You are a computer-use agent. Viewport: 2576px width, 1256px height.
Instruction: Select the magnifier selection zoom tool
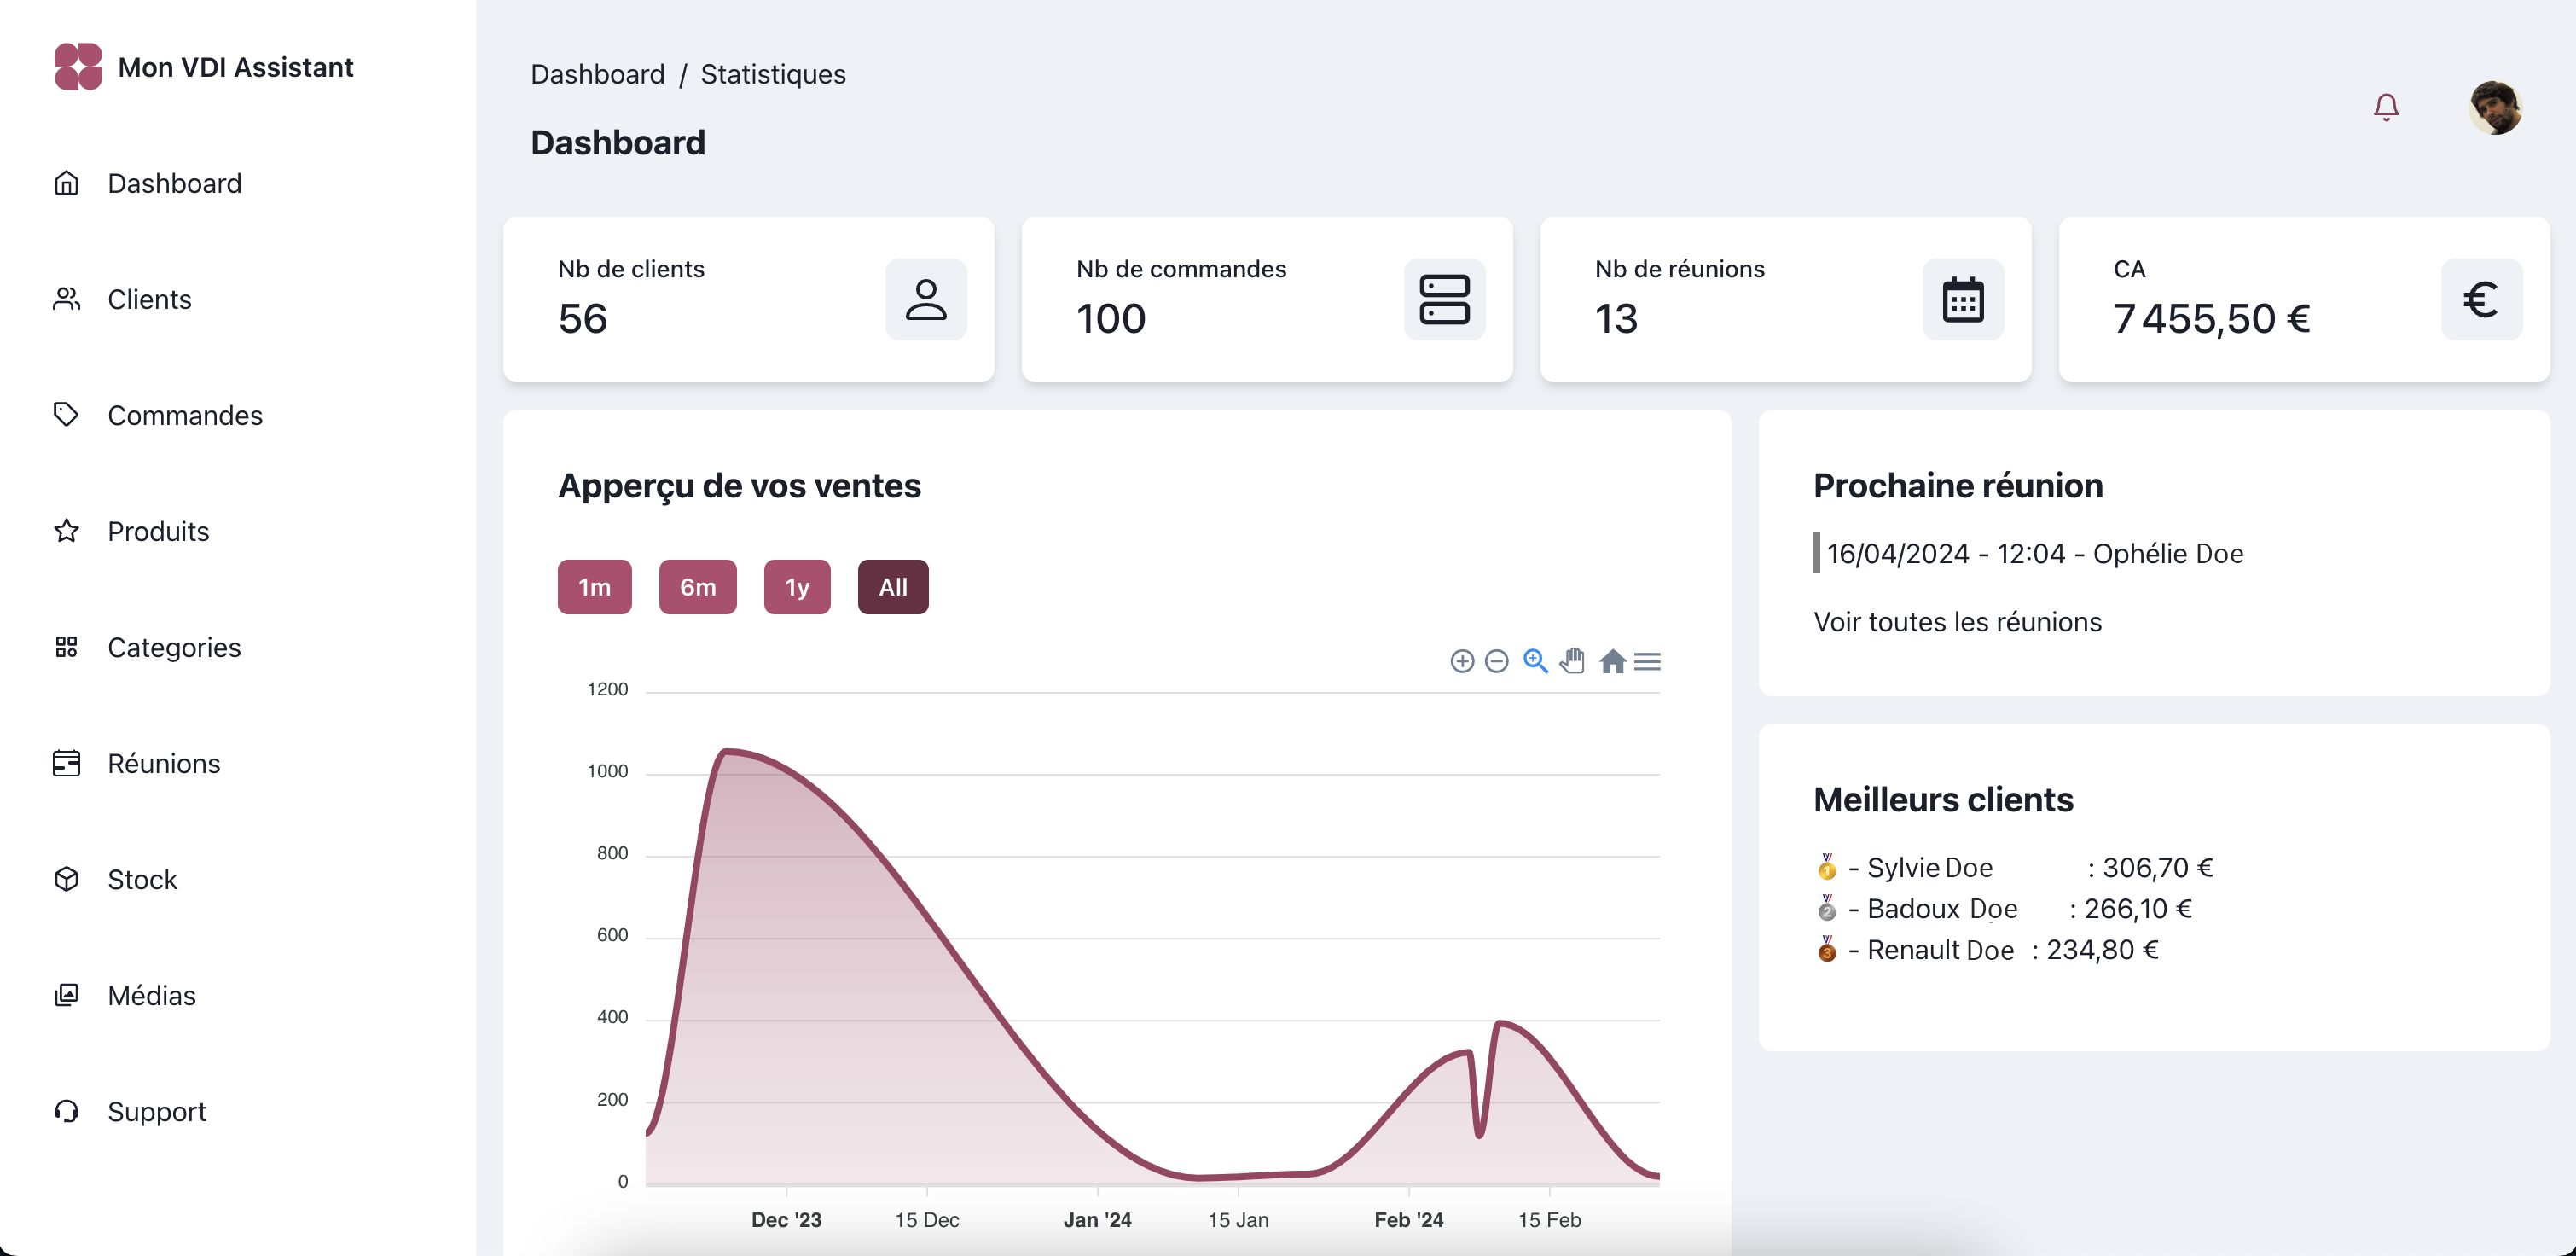(1535, 661)
